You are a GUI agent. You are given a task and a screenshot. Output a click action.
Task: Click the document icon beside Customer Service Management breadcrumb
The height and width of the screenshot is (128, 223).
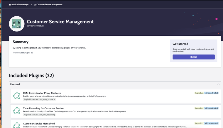(x=35, y=5)
